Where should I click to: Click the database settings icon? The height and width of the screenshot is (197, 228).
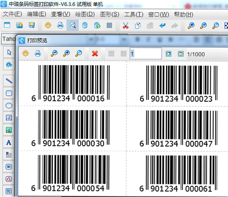pyautogui.click(x=97, y=26)
